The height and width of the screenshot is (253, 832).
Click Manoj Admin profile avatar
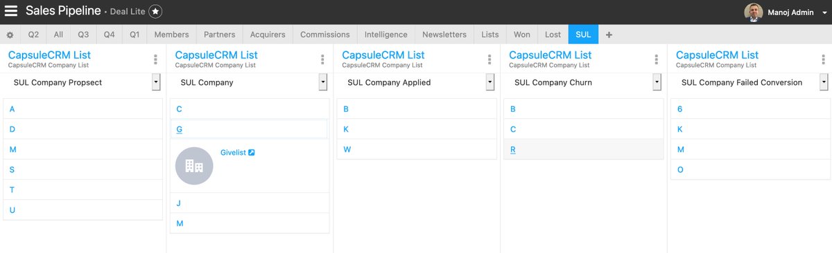point(753,12)
